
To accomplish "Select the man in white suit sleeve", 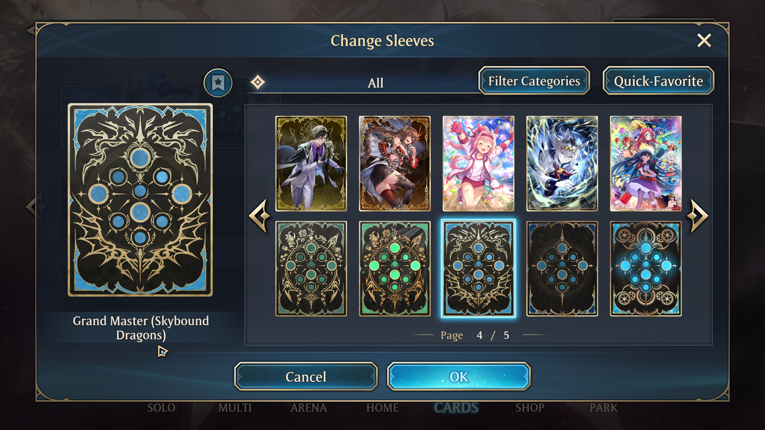I will [311, 164].
